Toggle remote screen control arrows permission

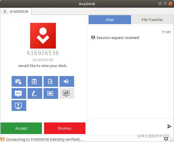[x=19, y=93]
